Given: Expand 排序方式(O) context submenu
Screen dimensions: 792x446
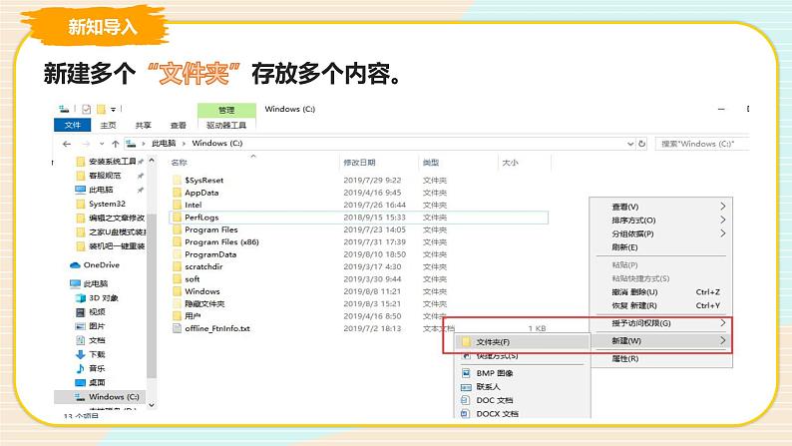Looking at the screenshot, I should (x=660, y=221).
